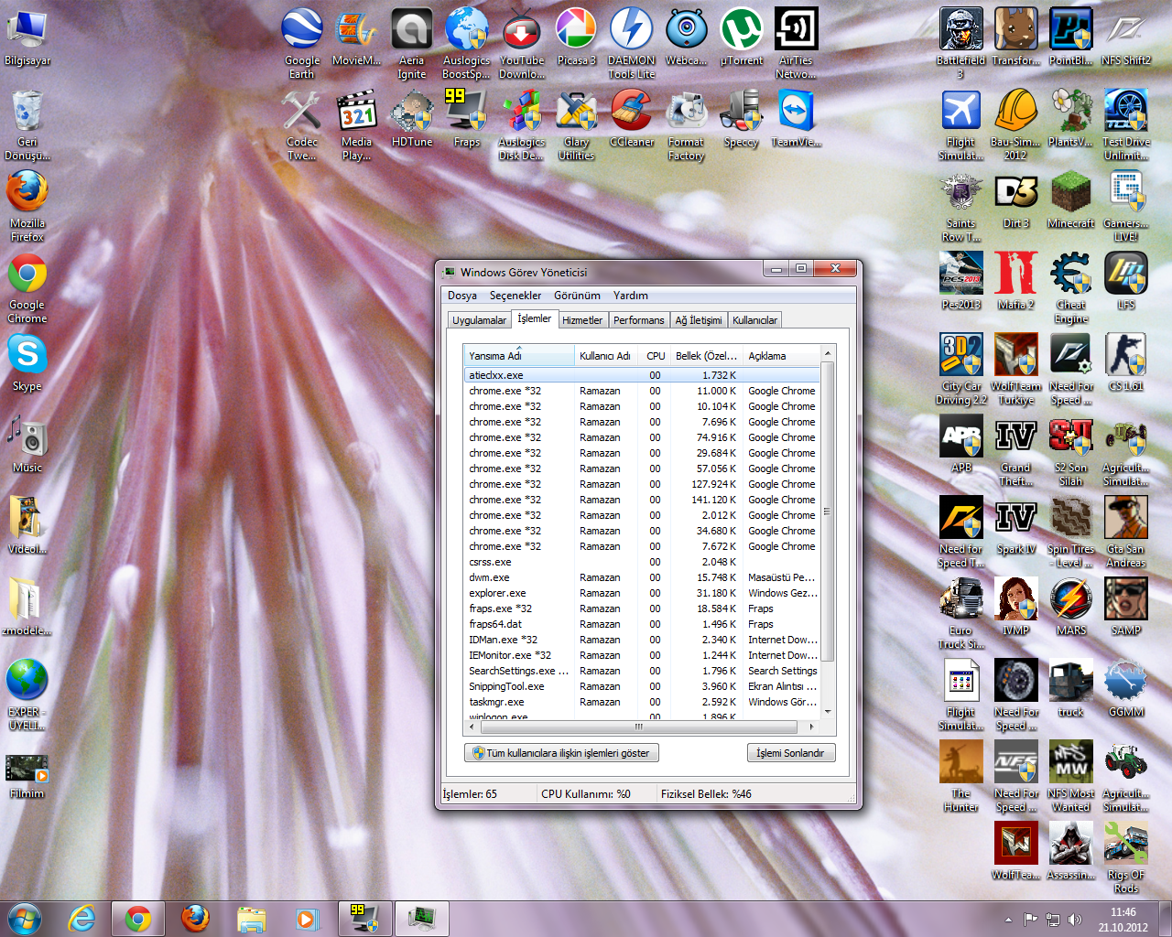Launch the Format Factory shortcut
This screenshot has height=937, width=1172.
click(x=686, y=124)
